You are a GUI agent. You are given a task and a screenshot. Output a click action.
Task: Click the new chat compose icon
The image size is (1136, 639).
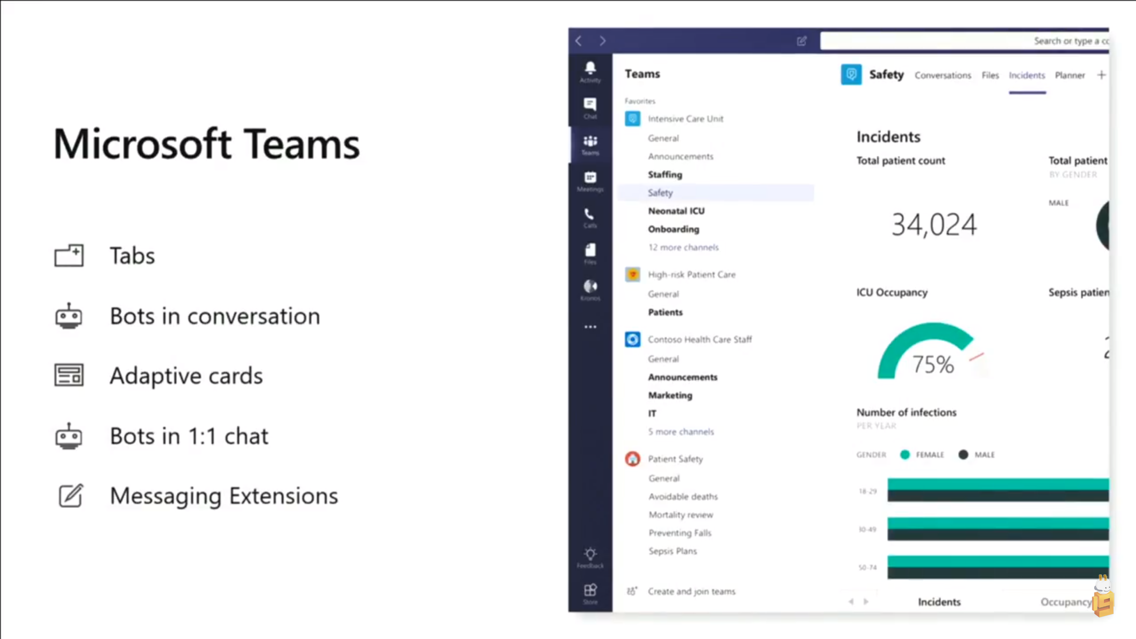coord(801,41)
